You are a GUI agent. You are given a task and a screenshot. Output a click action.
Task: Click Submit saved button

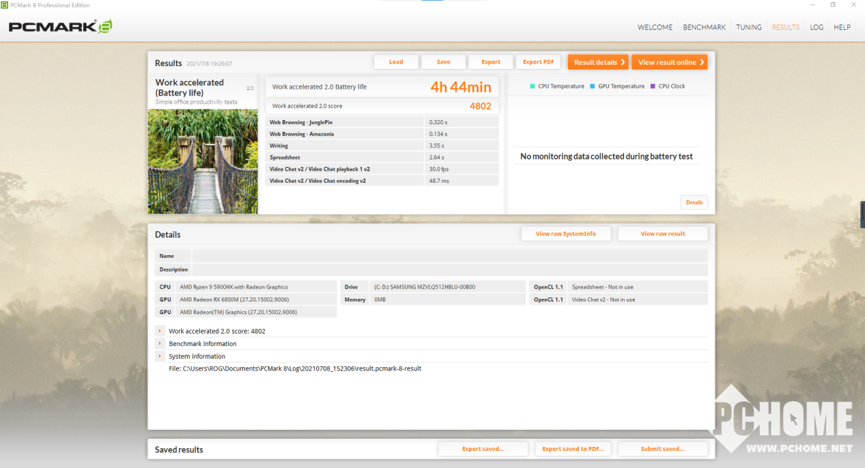coord(662,449)
